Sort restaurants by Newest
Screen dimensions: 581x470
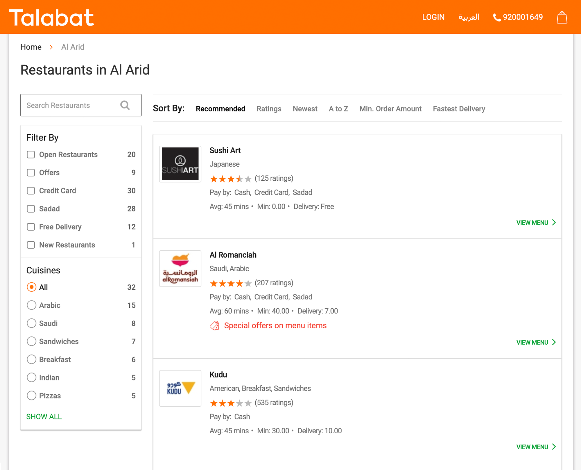[x=305, y=109]
